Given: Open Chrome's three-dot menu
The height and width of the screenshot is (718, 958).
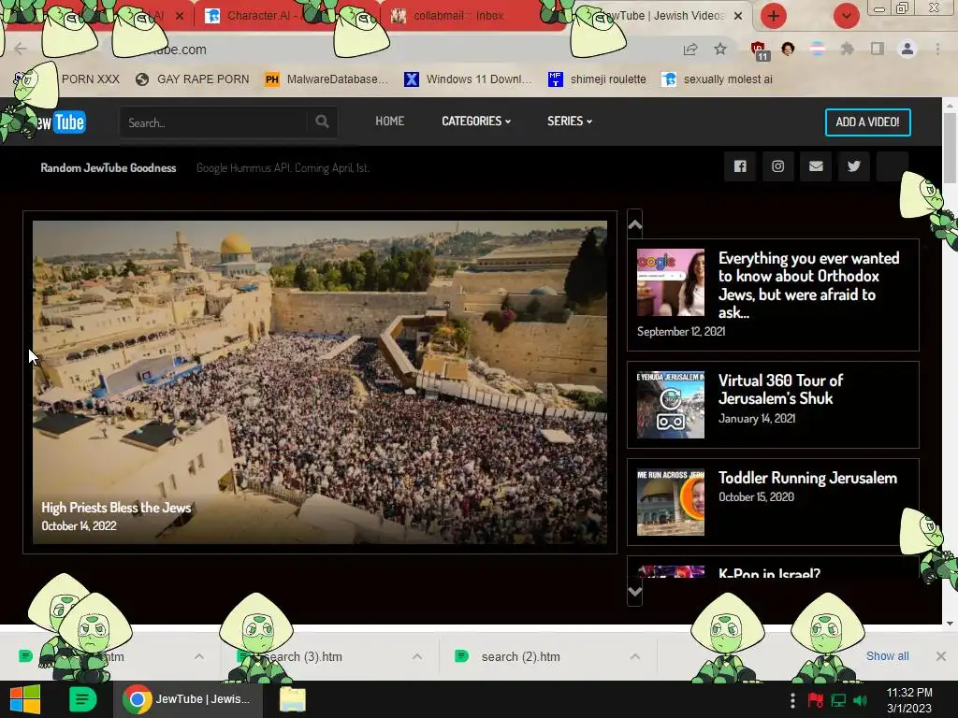Looking at the screenshot, I should point(937,49).
